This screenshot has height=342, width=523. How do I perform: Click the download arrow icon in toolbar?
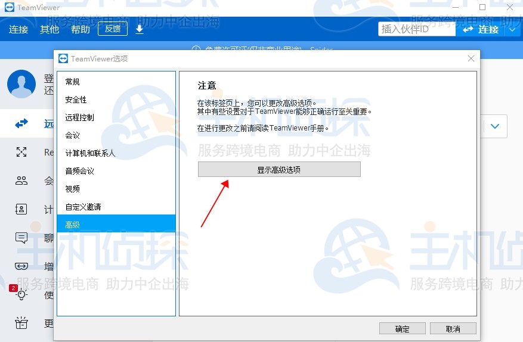click(x=140, y=29)
